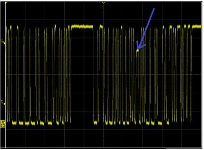The height and width of the screenshot is (150, 204).
Task: Click the wide high pulse just after idle gap
Action: coord(101,26)
